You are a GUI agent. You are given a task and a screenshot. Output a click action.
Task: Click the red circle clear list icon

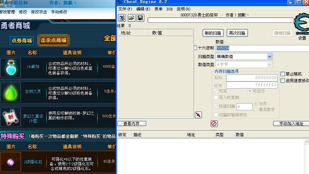coord(214,124)
